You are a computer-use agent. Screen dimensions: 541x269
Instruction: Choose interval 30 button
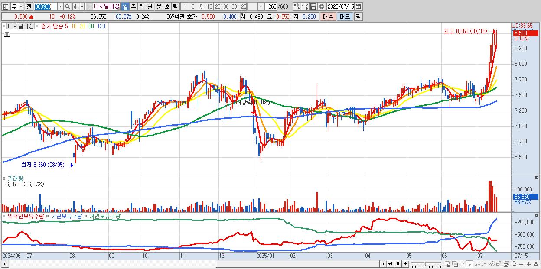tap(226, 7)
